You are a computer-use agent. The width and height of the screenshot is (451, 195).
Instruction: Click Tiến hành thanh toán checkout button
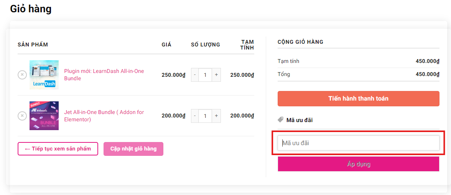point(358,99)
